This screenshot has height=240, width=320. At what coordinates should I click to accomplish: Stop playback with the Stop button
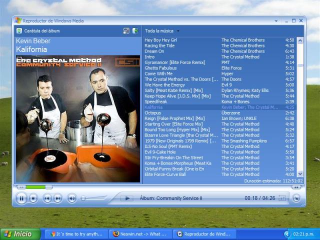tap(33, 198)
